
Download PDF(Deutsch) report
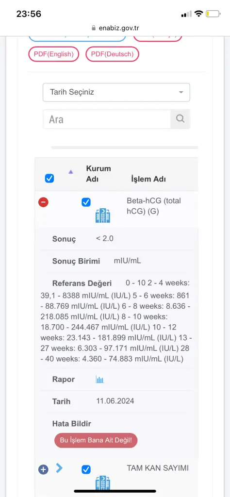(112, 54)
